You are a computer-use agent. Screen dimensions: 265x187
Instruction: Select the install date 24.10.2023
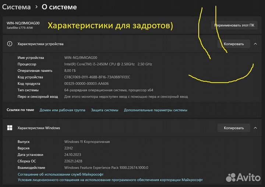click(x=73, y=155)
